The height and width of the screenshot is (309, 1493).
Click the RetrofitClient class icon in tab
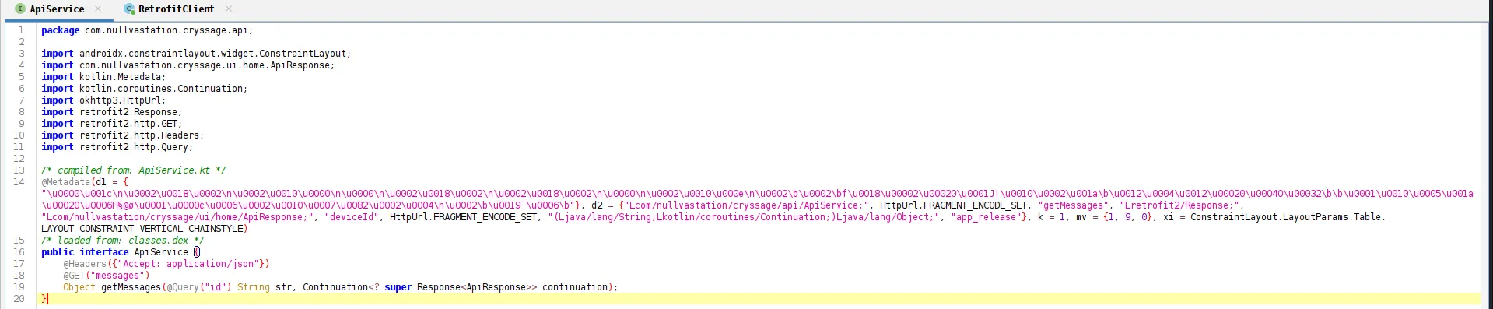pos(129,9)
